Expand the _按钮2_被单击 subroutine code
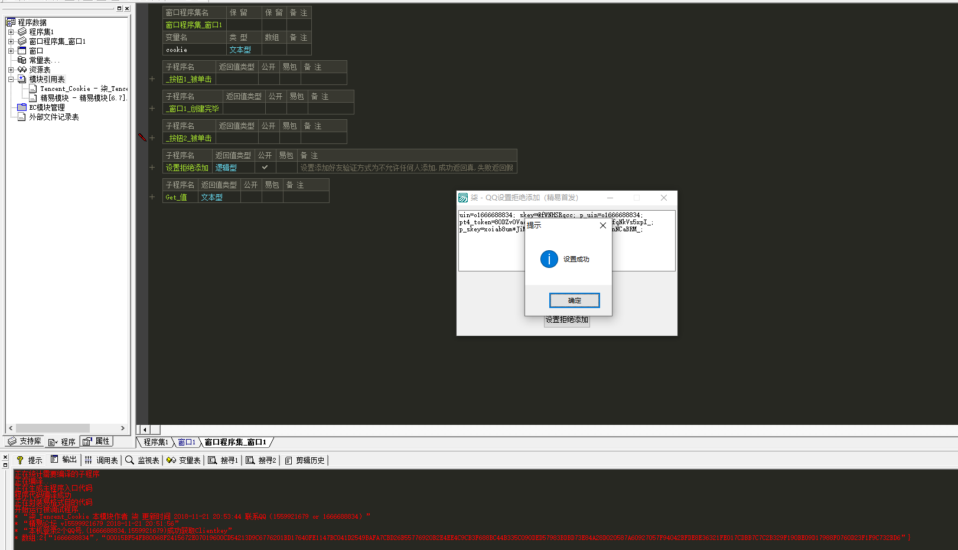This screenshot has width=958, height=550. [x=152, y=138]
